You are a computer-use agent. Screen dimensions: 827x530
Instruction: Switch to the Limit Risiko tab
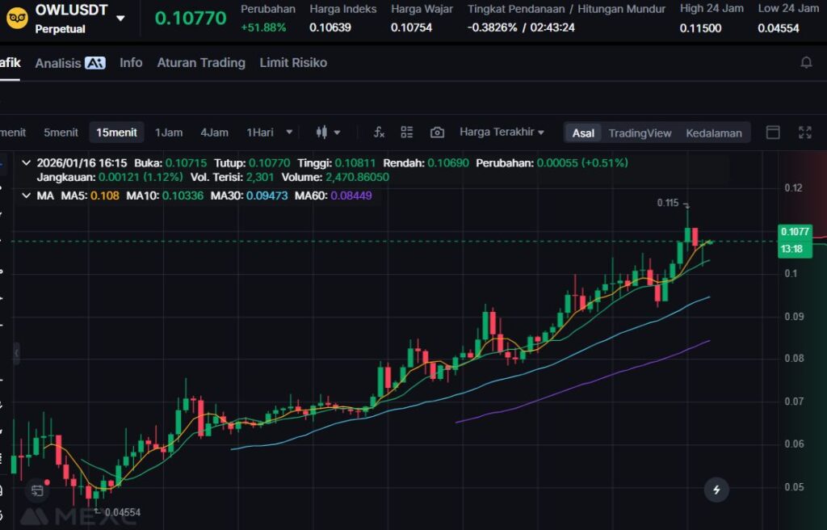coord(293,62)
